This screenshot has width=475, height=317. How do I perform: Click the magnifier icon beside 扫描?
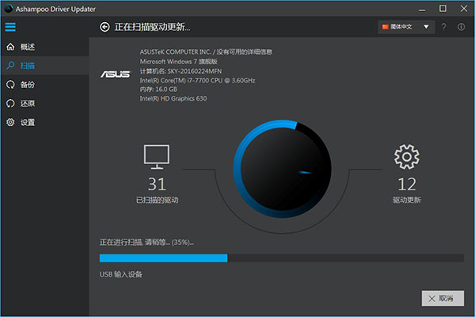pyautogui.click(x=10, y=65)
